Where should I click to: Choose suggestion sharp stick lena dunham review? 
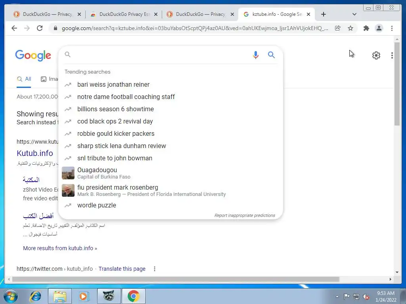[x=171, y=146]
